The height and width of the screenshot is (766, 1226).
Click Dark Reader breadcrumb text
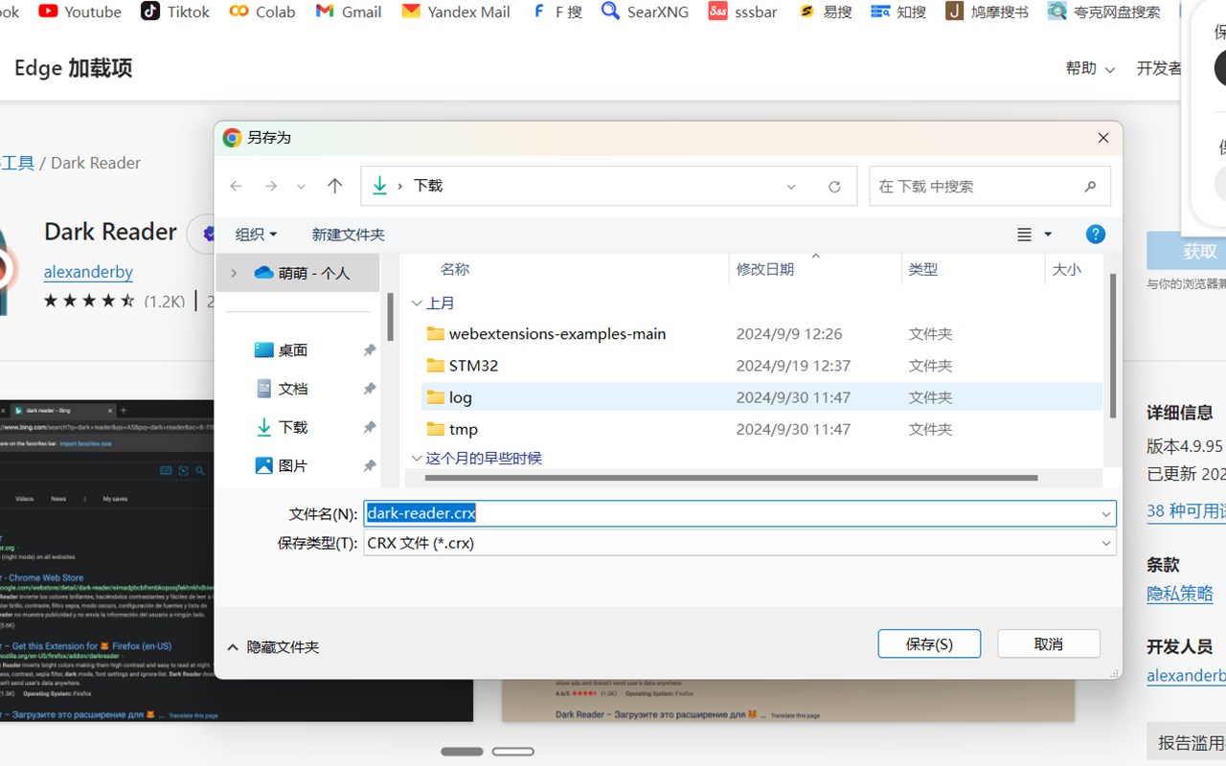pos(96,163)
